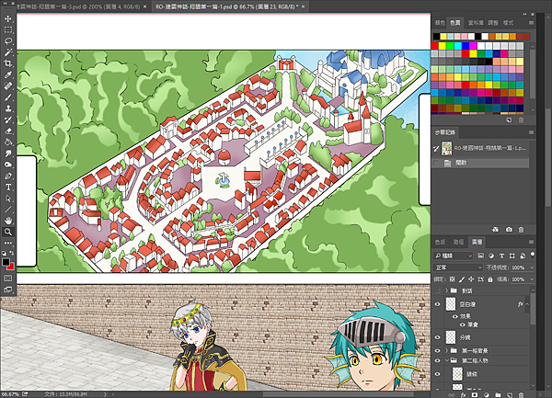552x398 pixels.
Task: Create new adjustment layer icon
Action: coord(486,395)
